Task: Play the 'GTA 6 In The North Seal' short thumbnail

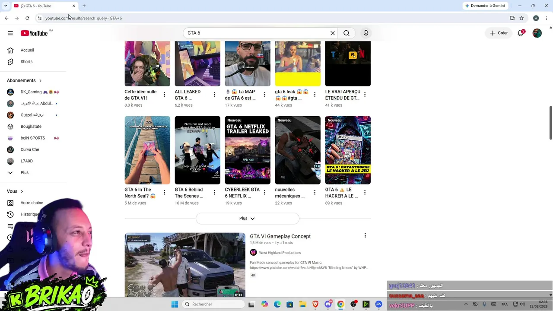Action: (x=147, y=150)
